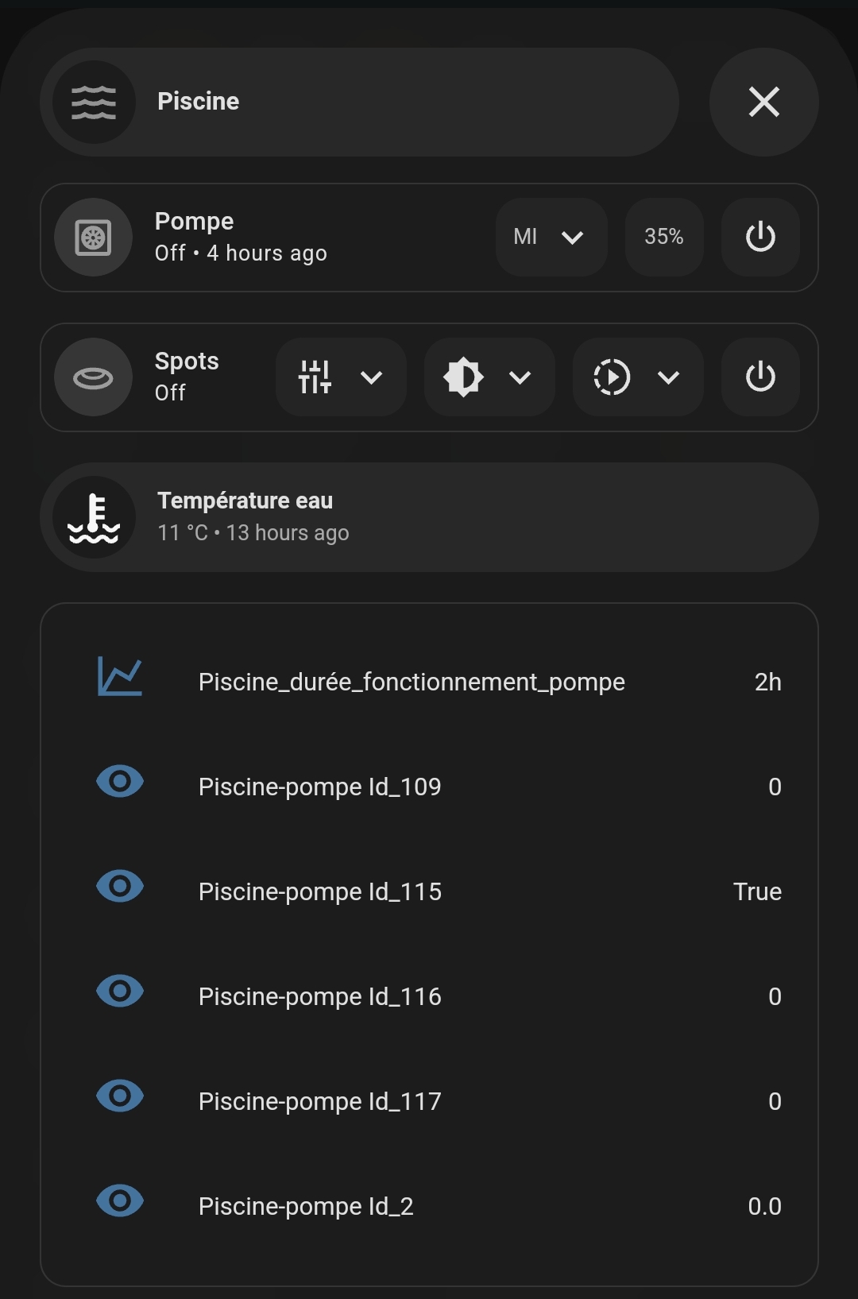The image size is (858, 1299).
Task: Close the Piscine popup
Action: tap(763, 102)
